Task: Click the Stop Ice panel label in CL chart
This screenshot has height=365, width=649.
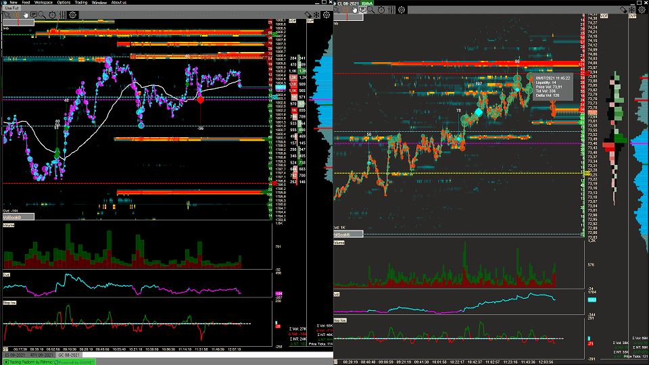Action: 340,320
